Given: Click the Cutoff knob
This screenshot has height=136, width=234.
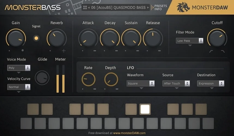Looking at the screenshot, I should [217, 38].
